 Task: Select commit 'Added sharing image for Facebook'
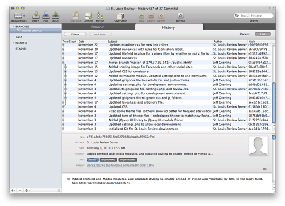pyautogui.click(x=167, y=67)
